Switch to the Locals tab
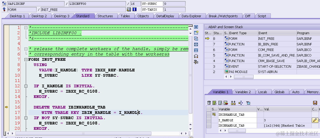The image size is (320, 138). 263,92
